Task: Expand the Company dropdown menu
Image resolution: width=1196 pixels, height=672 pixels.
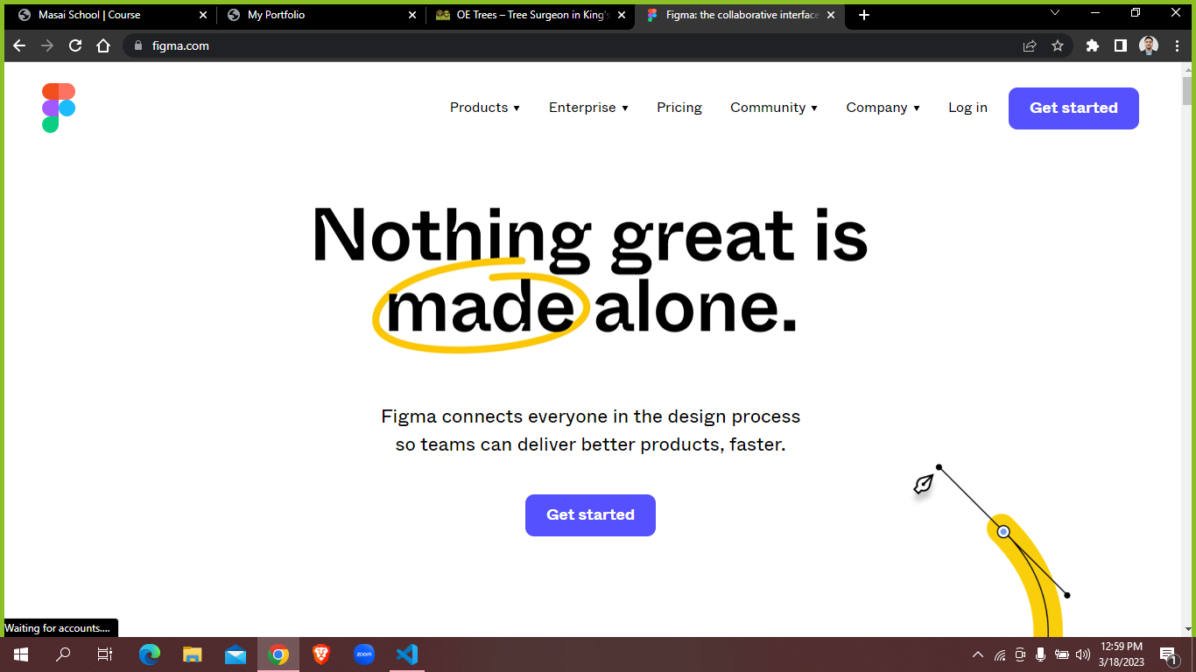Action: tap(883, 108)
